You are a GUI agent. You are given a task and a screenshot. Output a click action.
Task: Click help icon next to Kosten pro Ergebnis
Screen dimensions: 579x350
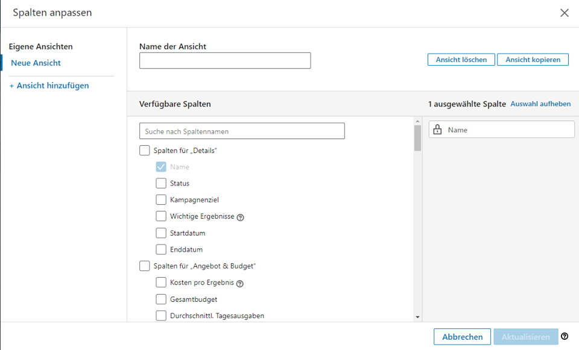click(x=240, y=283)
